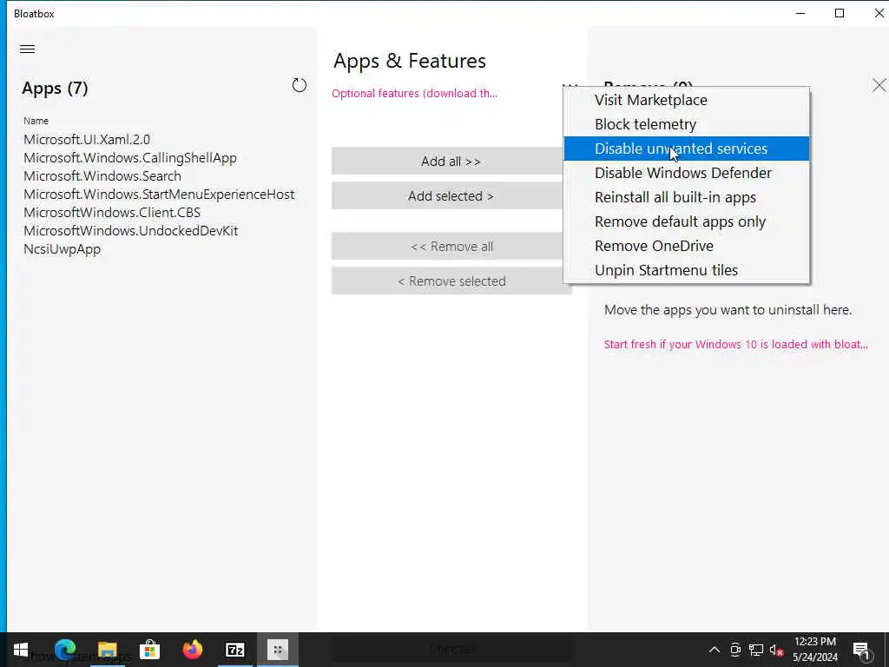The height and width of the screenshot is (667, 889).
Task: Refresh the Apps list
Action: (x=300, y=86)
